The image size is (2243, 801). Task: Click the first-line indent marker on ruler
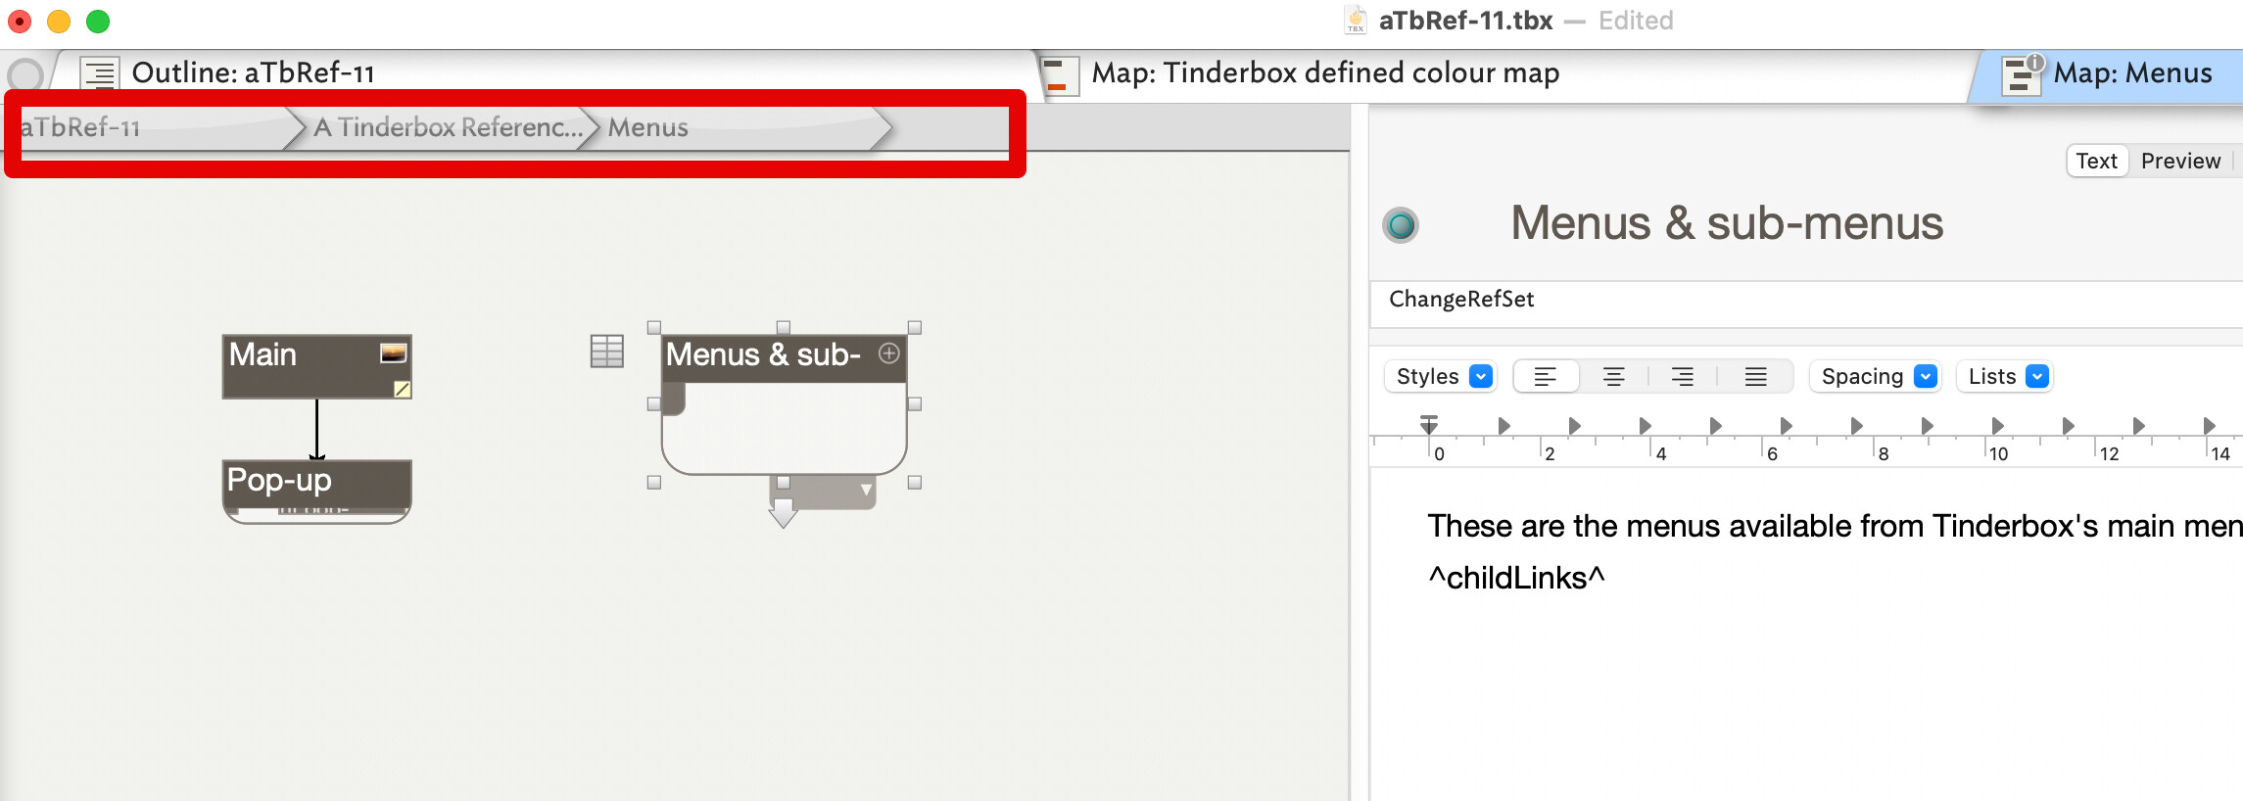pyautogui.click(x=1429, y=421)
